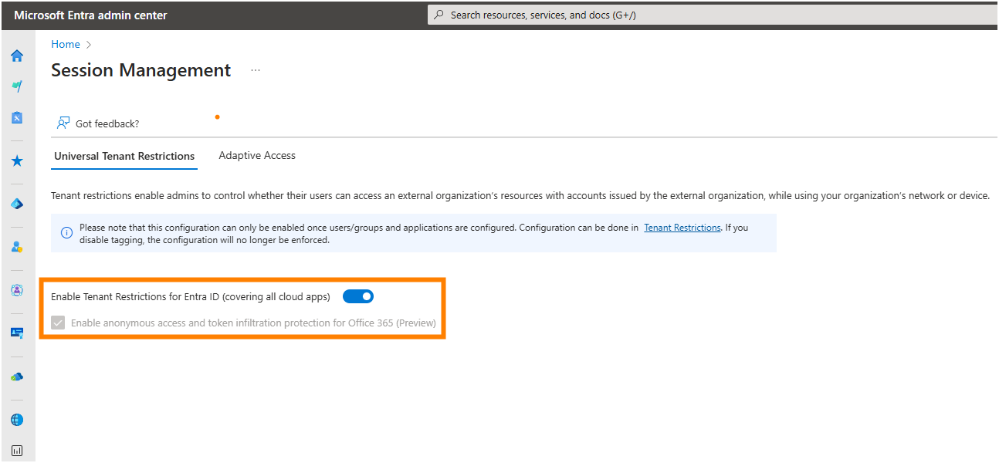The height and width of the screenshot is (463, 999).
Task: Click the info icon in the notice banner
Action: (x=67, y=232)
